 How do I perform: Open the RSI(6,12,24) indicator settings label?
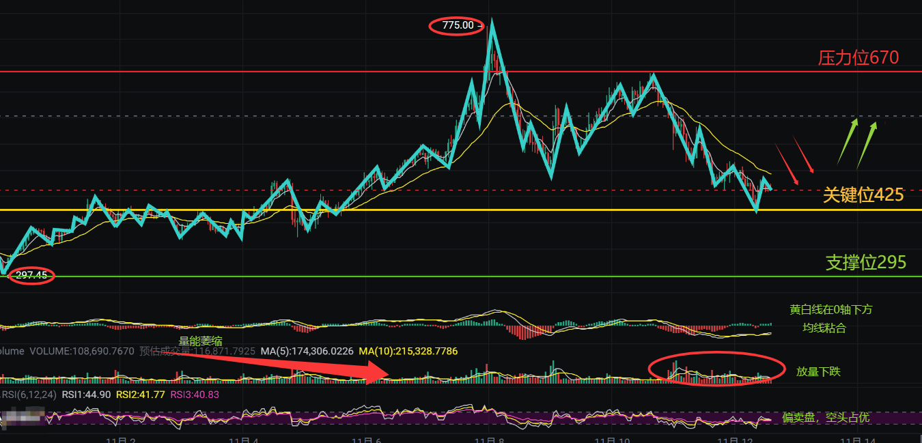(x=29, y=394)
